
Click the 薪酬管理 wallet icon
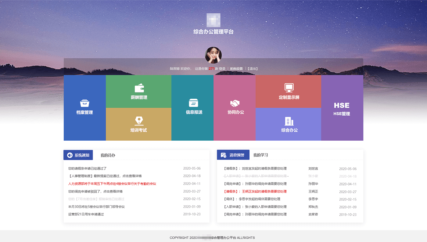[139, 88]
